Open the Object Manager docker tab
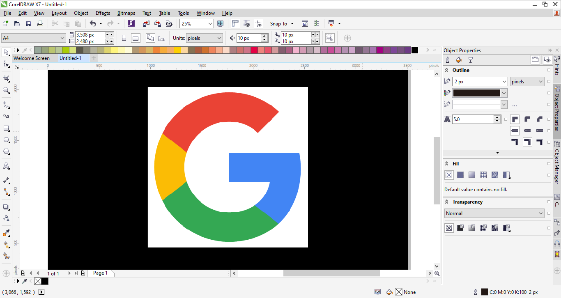The image size is (561, 298). (x=557, y=162)
